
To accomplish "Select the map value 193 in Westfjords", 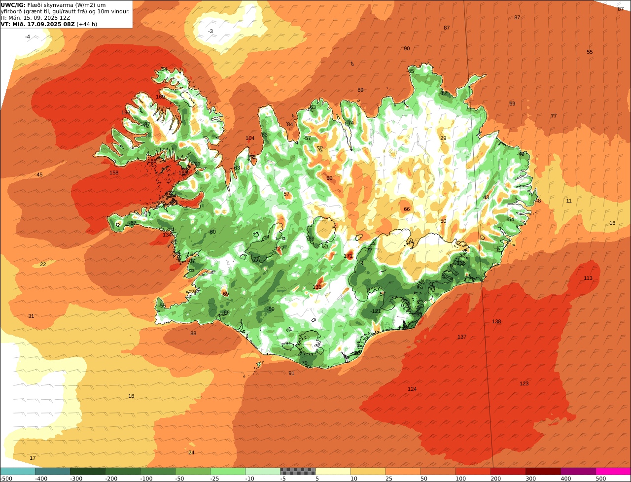I will pyautogui.click(x=126, y=113).
